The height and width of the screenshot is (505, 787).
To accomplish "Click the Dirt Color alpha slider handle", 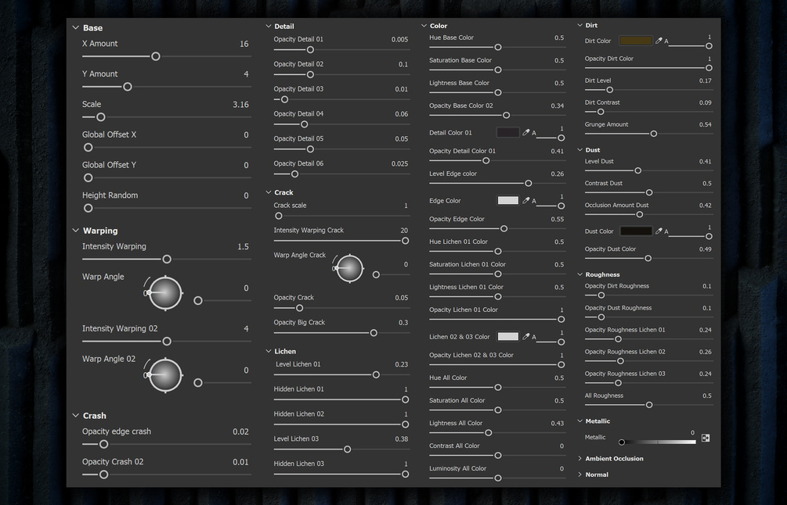I will point(709,46).
